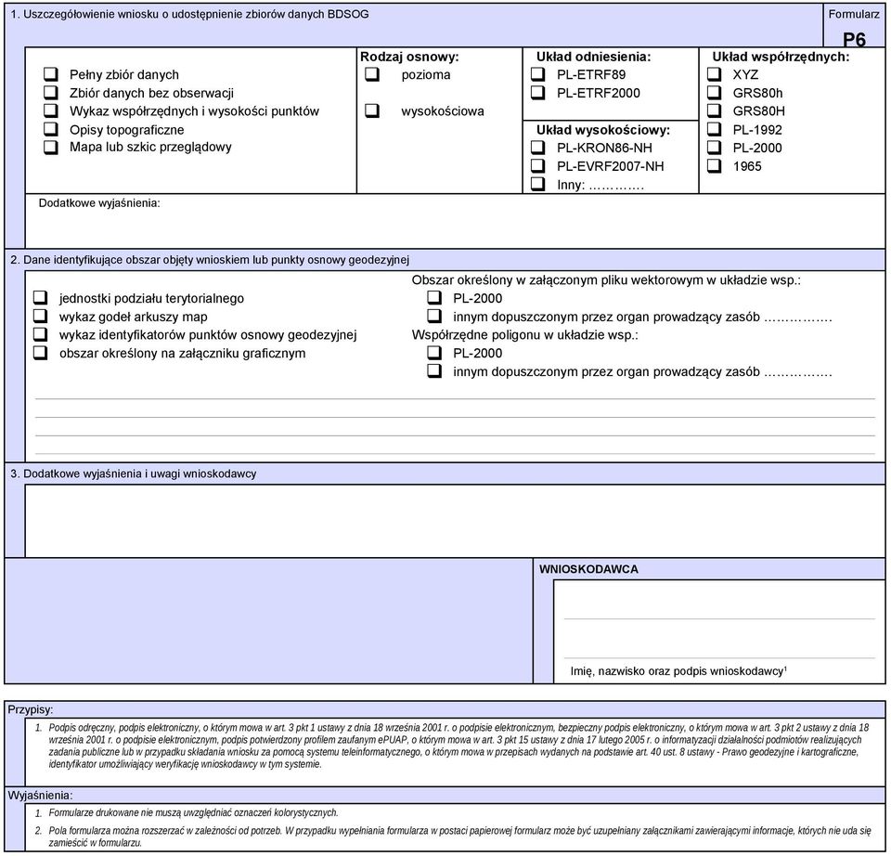Click the 'Wyjaśnienia:' heading
Screen dimensions: 891x856
click(x=40, y=795)
